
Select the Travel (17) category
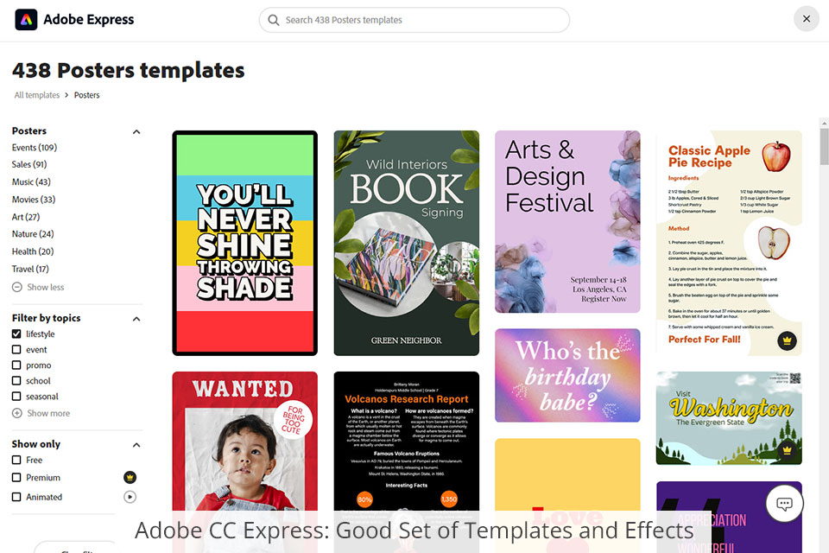click(30, 269)
